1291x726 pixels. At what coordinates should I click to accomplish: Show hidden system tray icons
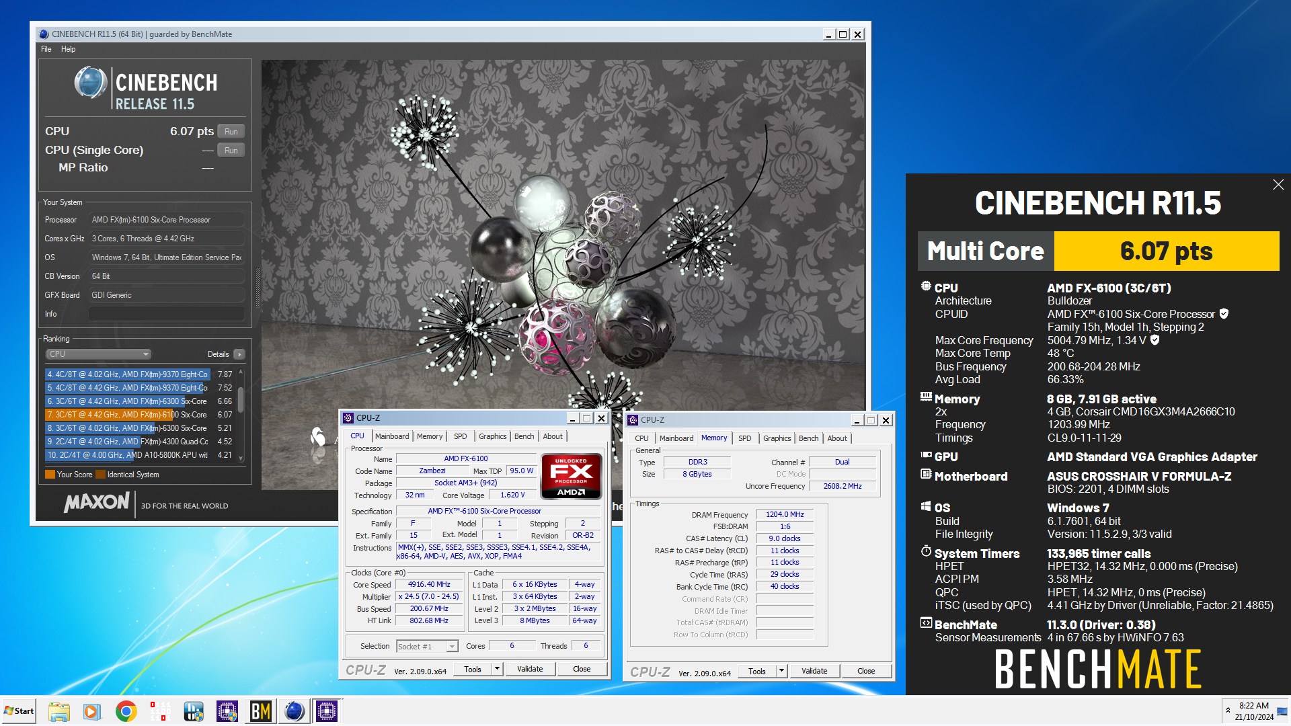1228,711
